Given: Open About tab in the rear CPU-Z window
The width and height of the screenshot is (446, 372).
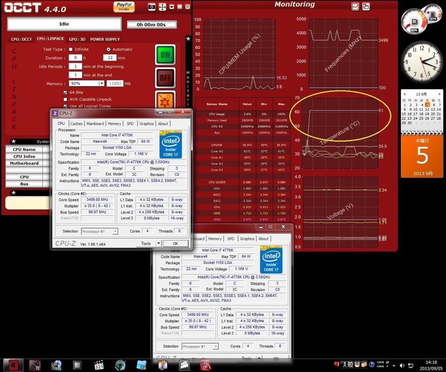Looking at the screenshot, I should pyautogui.click(x=264, y=239).
